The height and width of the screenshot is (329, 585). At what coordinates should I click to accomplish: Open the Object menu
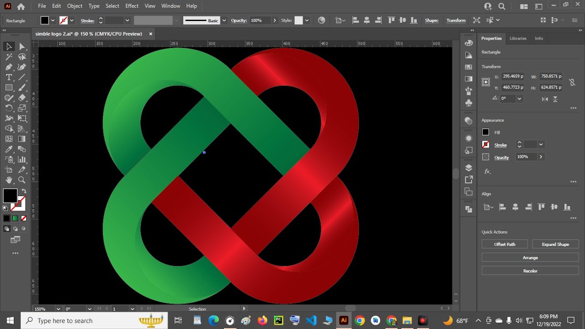74,6
